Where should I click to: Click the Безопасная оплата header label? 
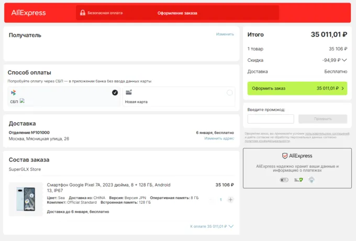pyautogui.click(x=105, y=13)
